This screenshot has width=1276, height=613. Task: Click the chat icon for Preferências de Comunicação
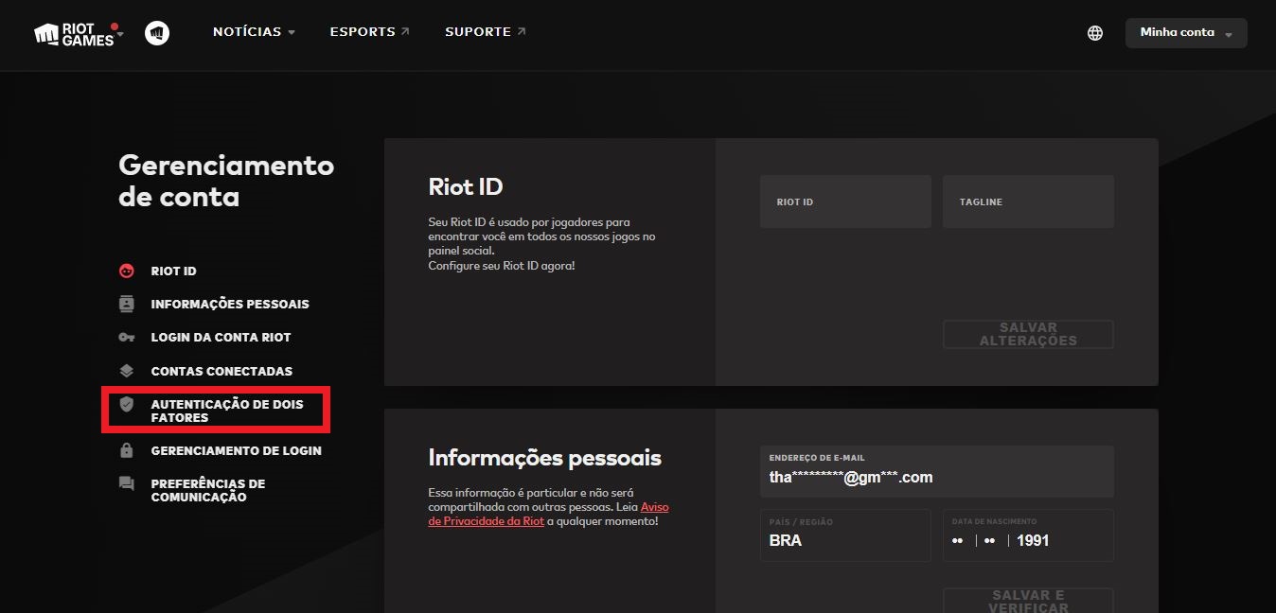point(126,483)
